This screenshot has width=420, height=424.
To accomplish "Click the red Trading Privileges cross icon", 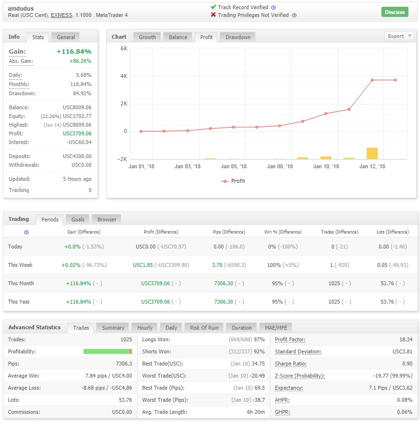I will (x=213, y=15).
